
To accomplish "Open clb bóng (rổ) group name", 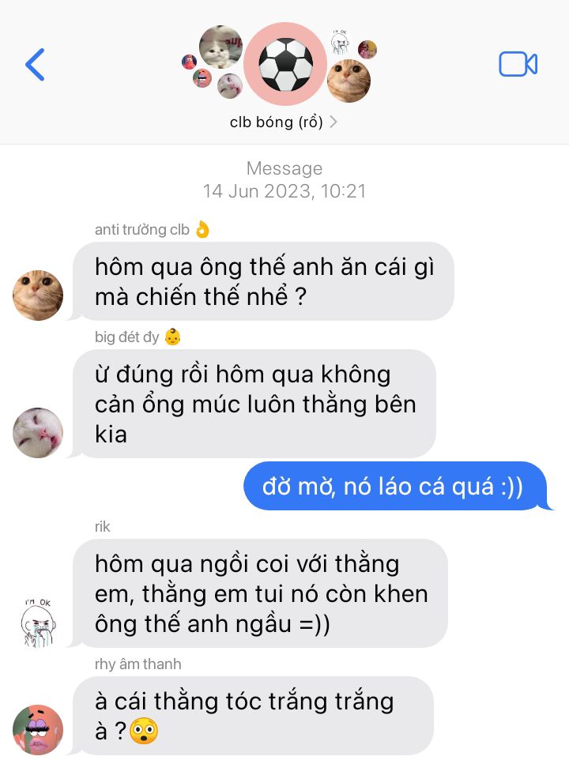I will click(277, 122).
